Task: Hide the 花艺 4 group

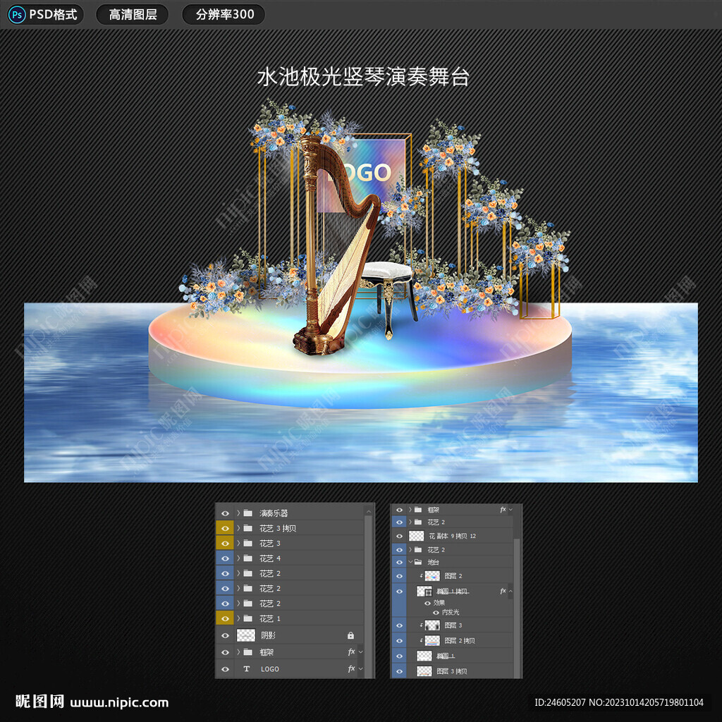Action: click(225, 558)
